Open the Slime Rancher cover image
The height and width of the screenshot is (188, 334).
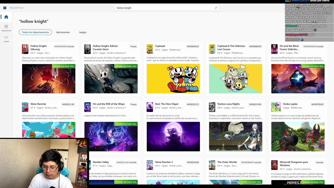(49, 130)
